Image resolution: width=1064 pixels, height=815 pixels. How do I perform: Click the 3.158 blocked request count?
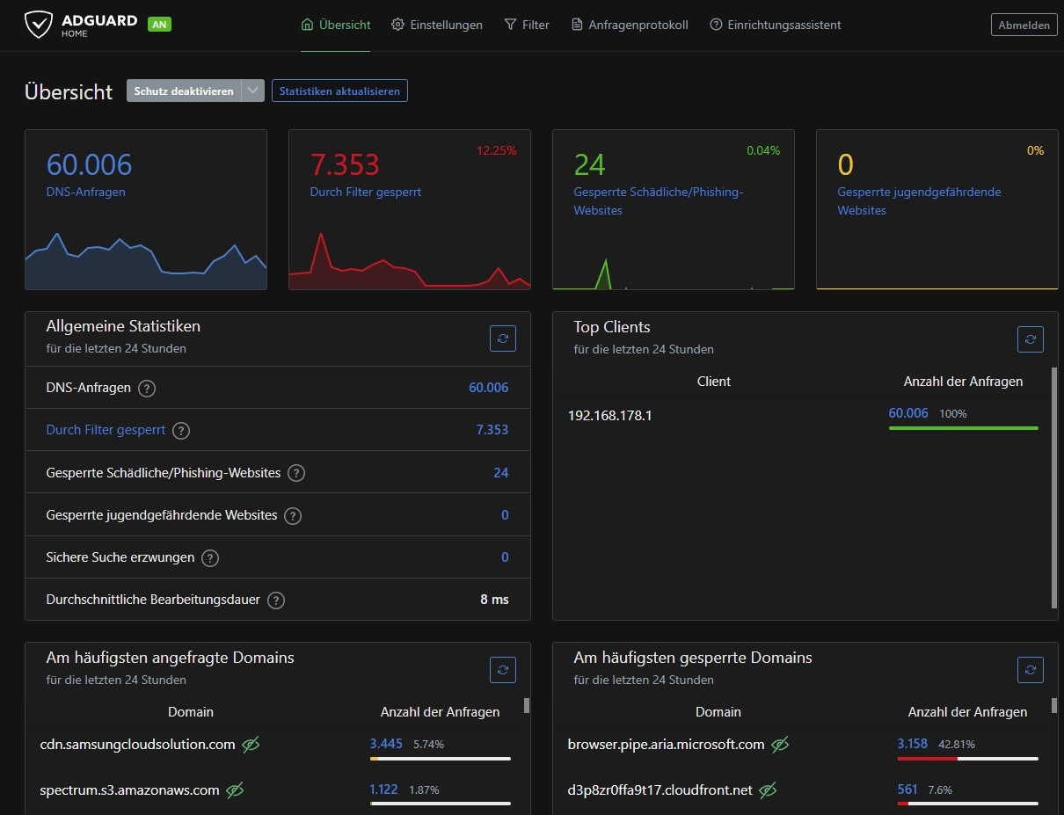pos(913,744)
